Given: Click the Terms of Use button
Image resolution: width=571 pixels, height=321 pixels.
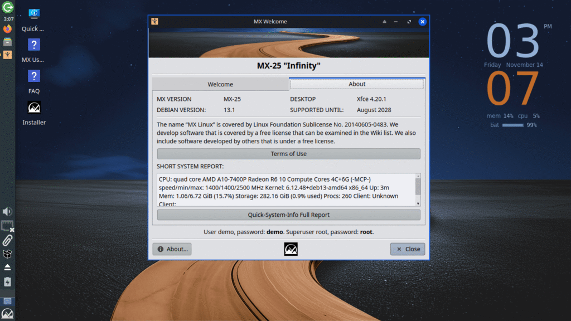Looking at the screenshot, I should click(288, 154).
